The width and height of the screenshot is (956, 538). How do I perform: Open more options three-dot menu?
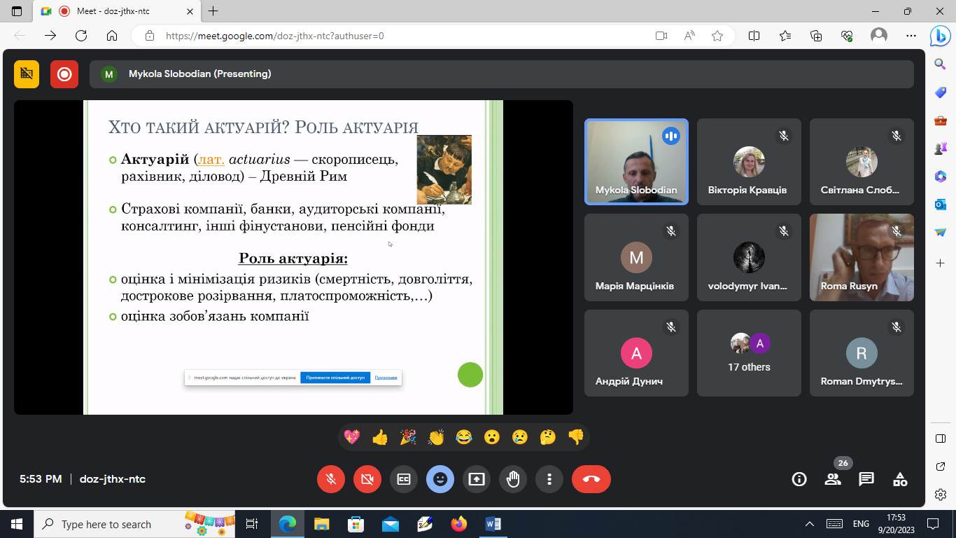click(x=549, y=479)
